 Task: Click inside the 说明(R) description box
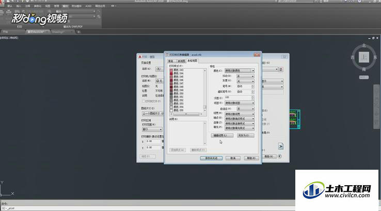click(x=187, y=133)
